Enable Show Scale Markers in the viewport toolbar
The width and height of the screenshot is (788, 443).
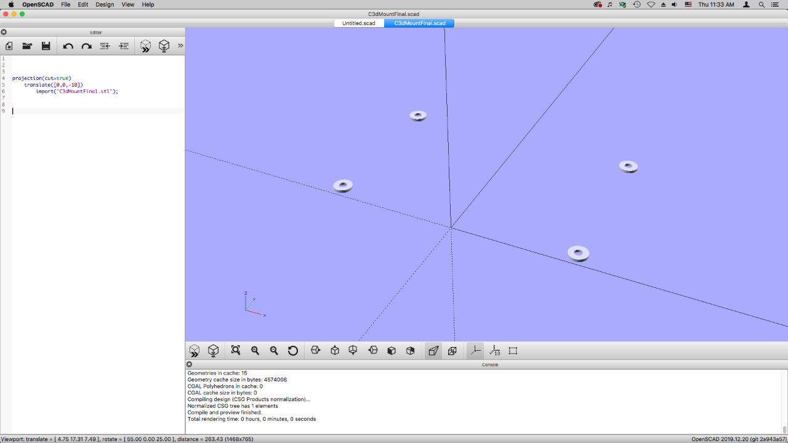pyautogui.click(x=494, y=351)
